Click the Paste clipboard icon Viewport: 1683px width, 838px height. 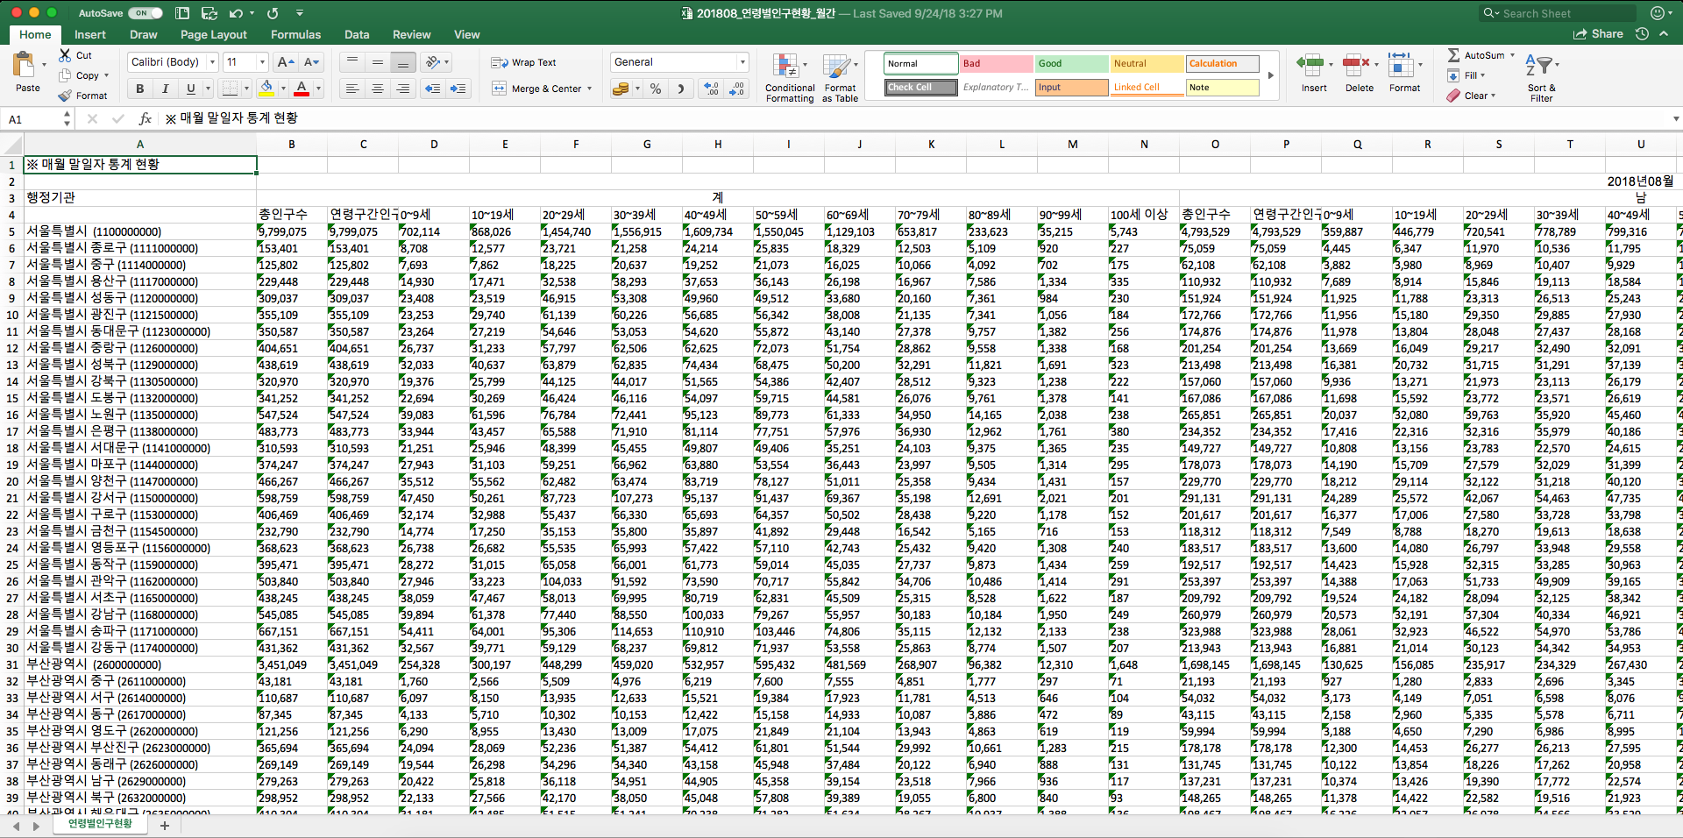tap(24, 65)
